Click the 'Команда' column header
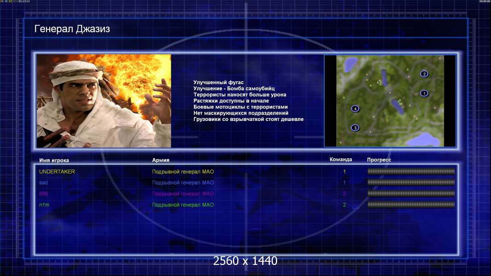Image resolution: width=491 pixels, height=276 pixels. [341, 160]
